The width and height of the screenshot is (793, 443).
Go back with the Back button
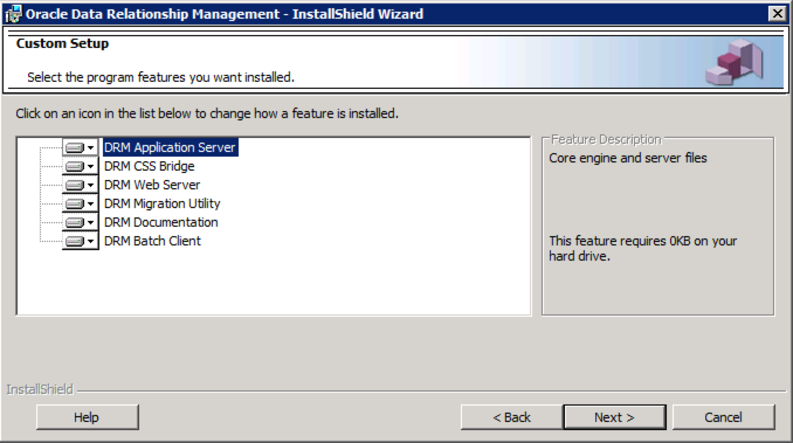point(512,417)
